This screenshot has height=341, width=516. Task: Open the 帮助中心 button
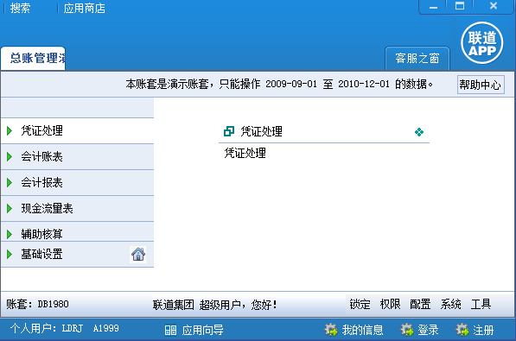pyautogui.click(x=481, y=85)
